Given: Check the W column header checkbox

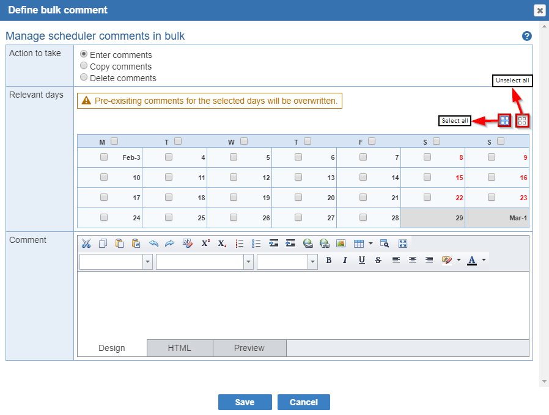Looking at the screenshot, I should (x=244, y=141).
